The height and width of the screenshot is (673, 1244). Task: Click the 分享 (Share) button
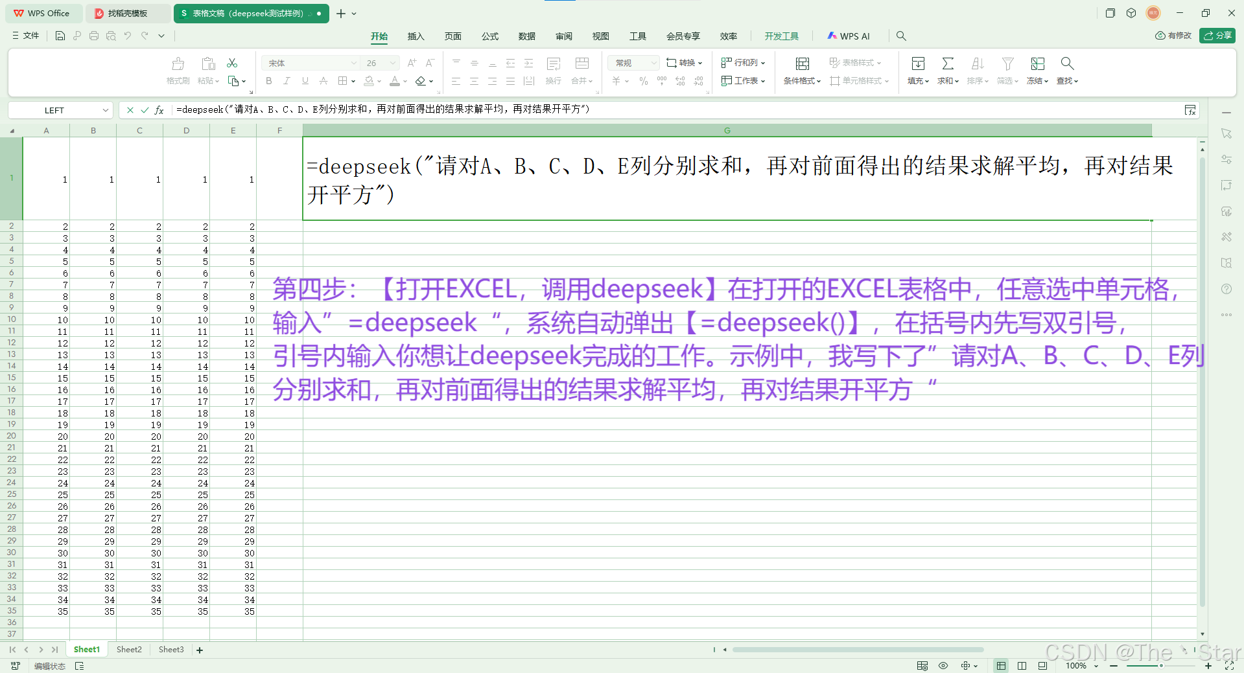pyautogui.click(x=1217, y=36)
